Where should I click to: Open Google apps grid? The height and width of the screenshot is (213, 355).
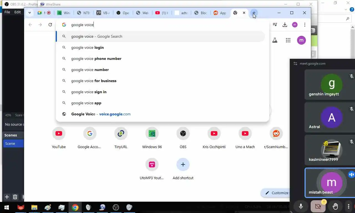click(x=288, y=40)
